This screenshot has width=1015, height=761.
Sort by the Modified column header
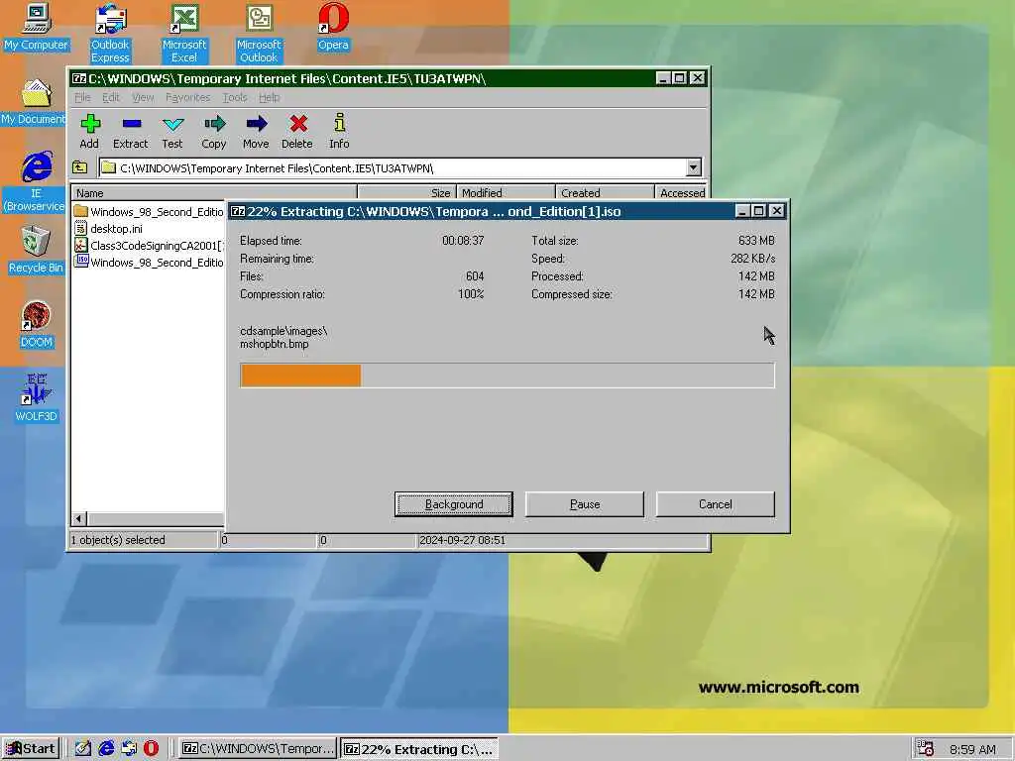(x=506, y=193)
